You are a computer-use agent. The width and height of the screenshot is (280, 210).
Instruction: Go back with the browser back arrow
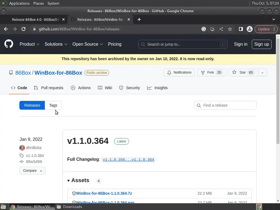click(6, 29)
